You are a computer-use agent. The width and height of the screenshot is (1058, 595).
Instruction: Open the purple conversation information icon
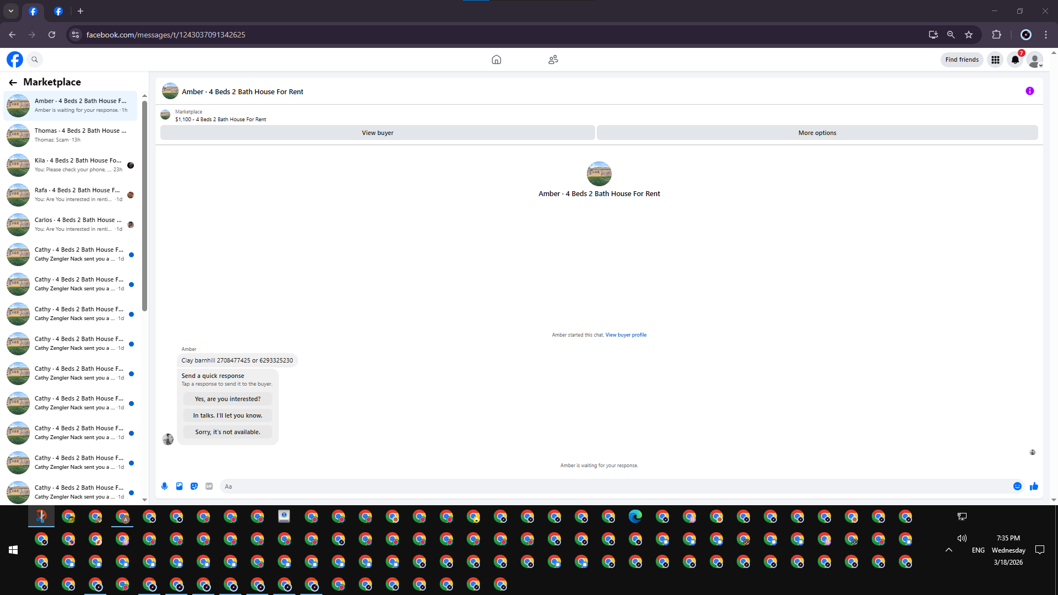point(1029,91)
